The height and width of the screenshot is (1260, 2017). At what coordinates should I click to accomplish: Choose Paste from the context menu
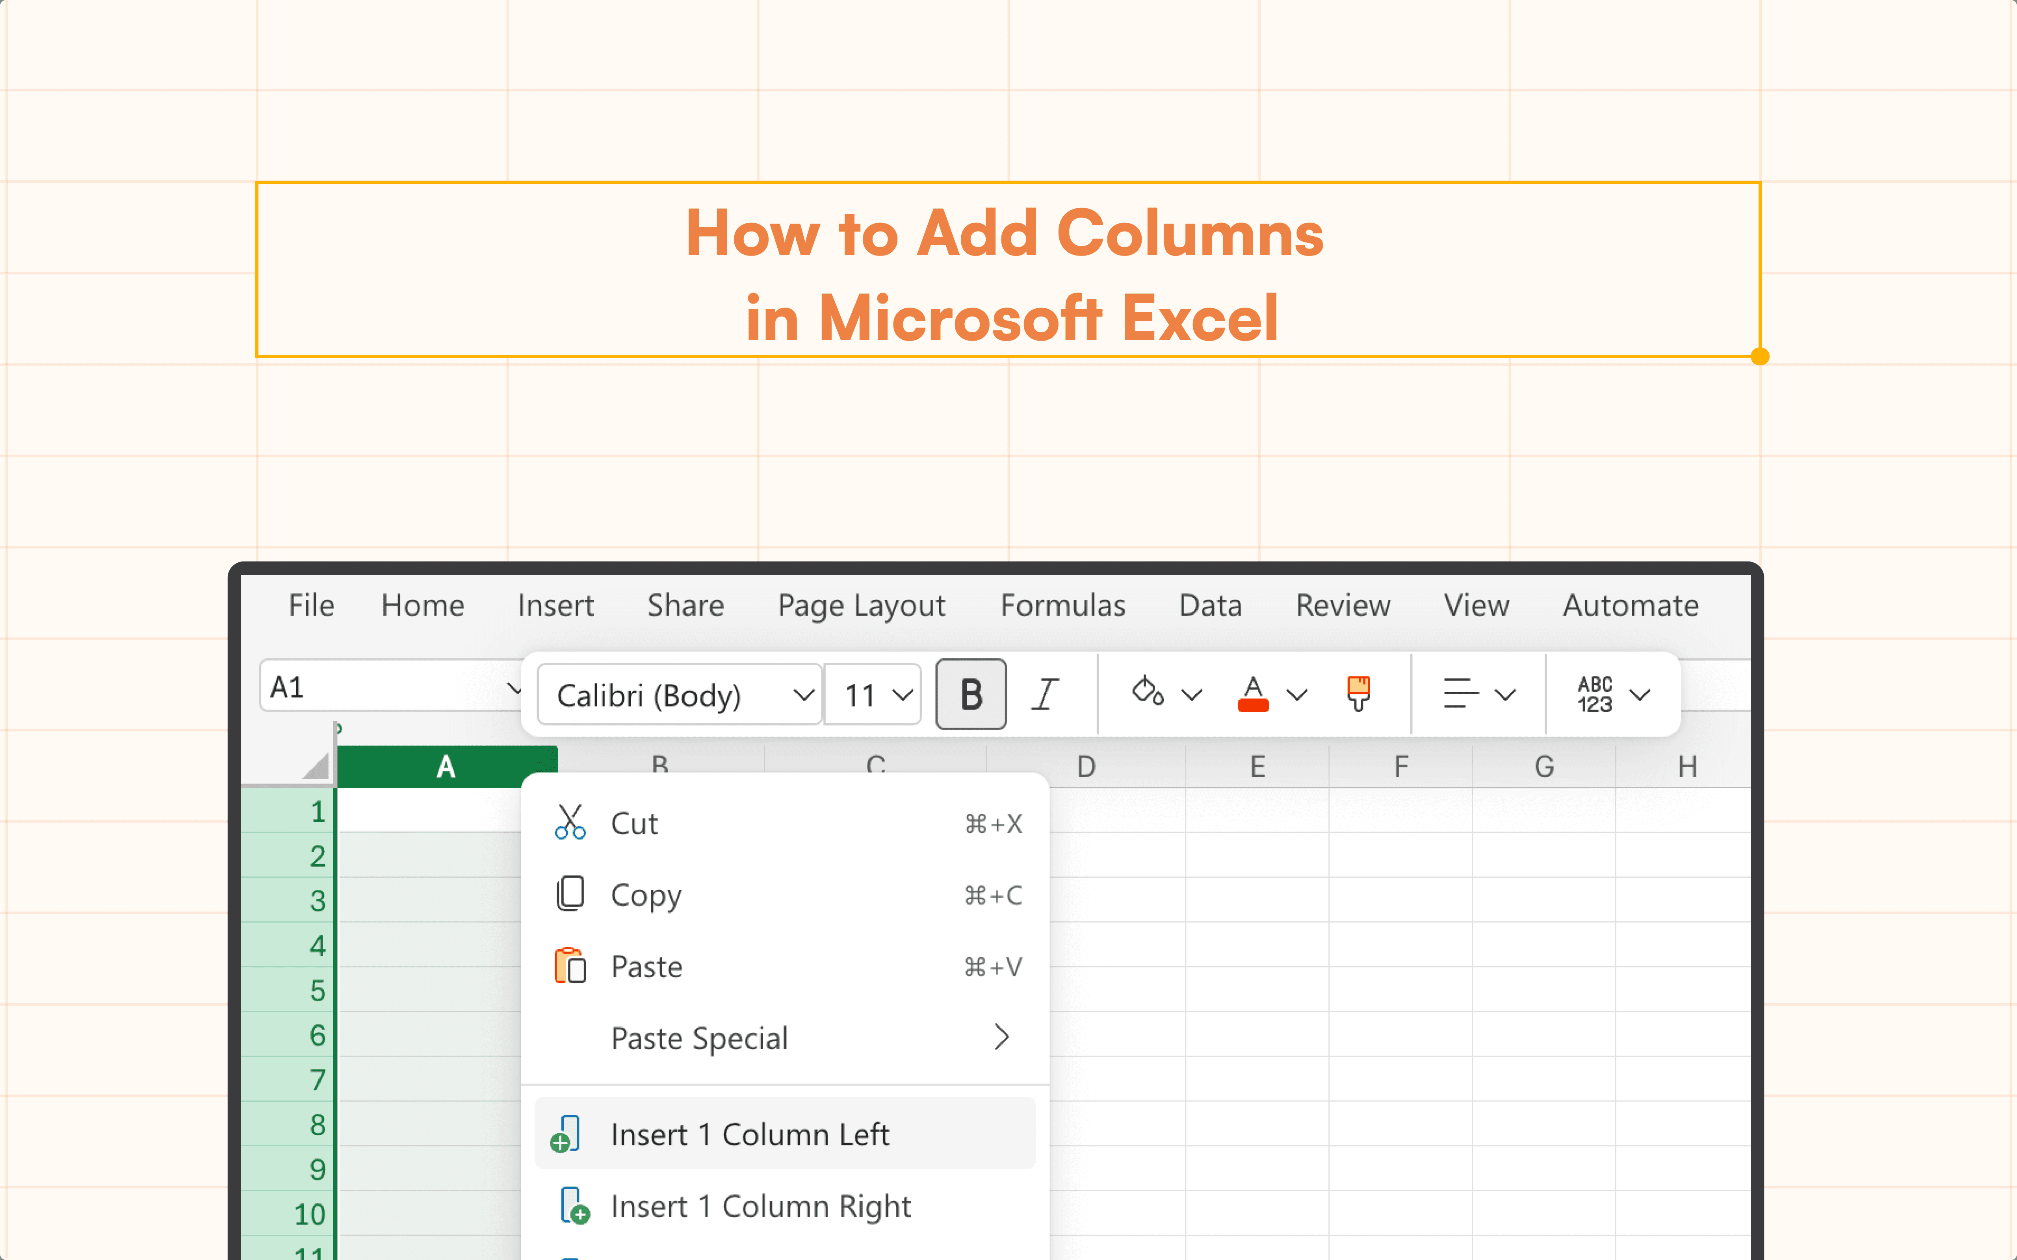pyautogui.click(x=785, y=966)
